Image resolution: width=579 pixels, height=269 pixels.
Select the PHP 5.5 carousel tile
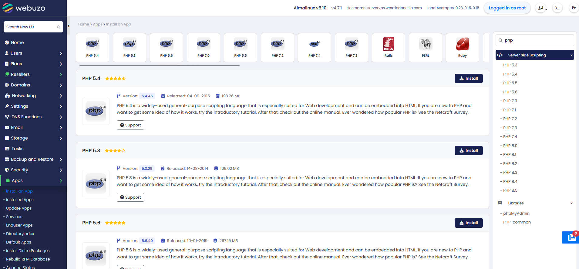[241, 48]
